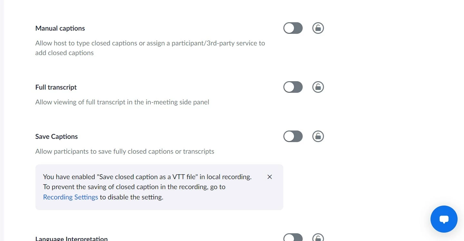Enable the Manual captions toggle
464x241 pixels.
pos(293,28)
